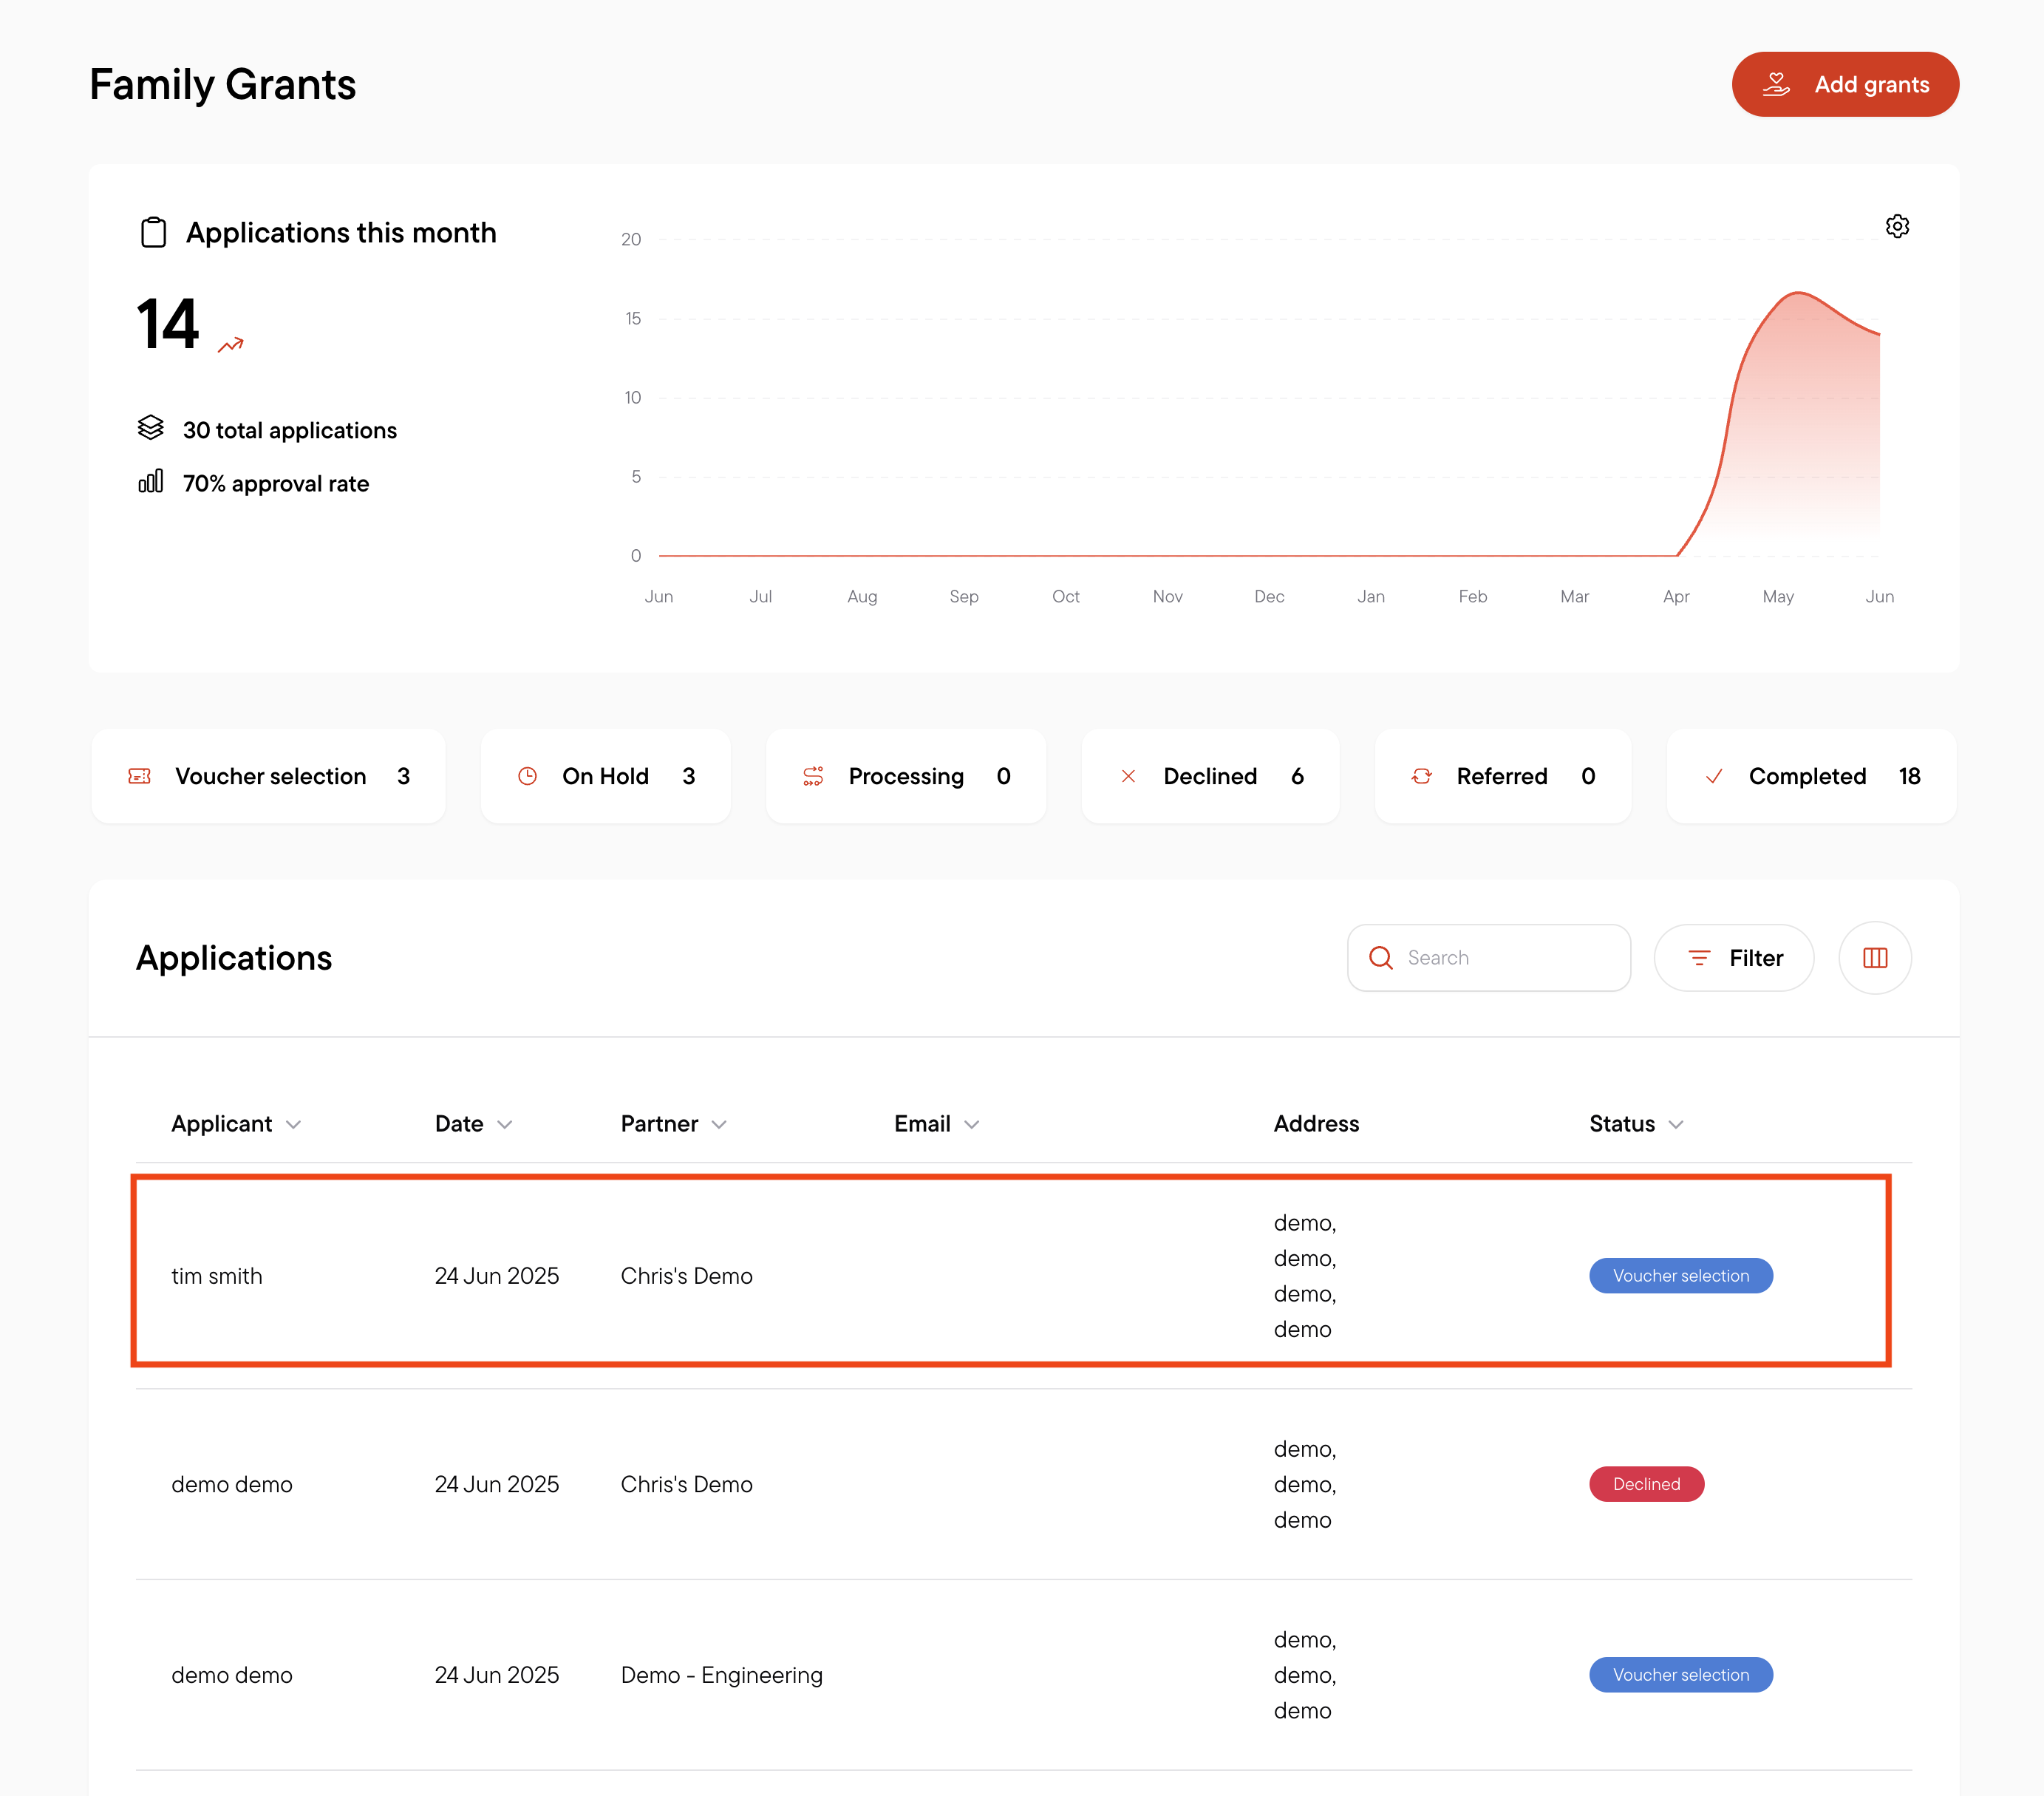Sort by the Date column chevron
The width and height of the screenshot is (2044, 1796).
click(x=505, y=1125)
